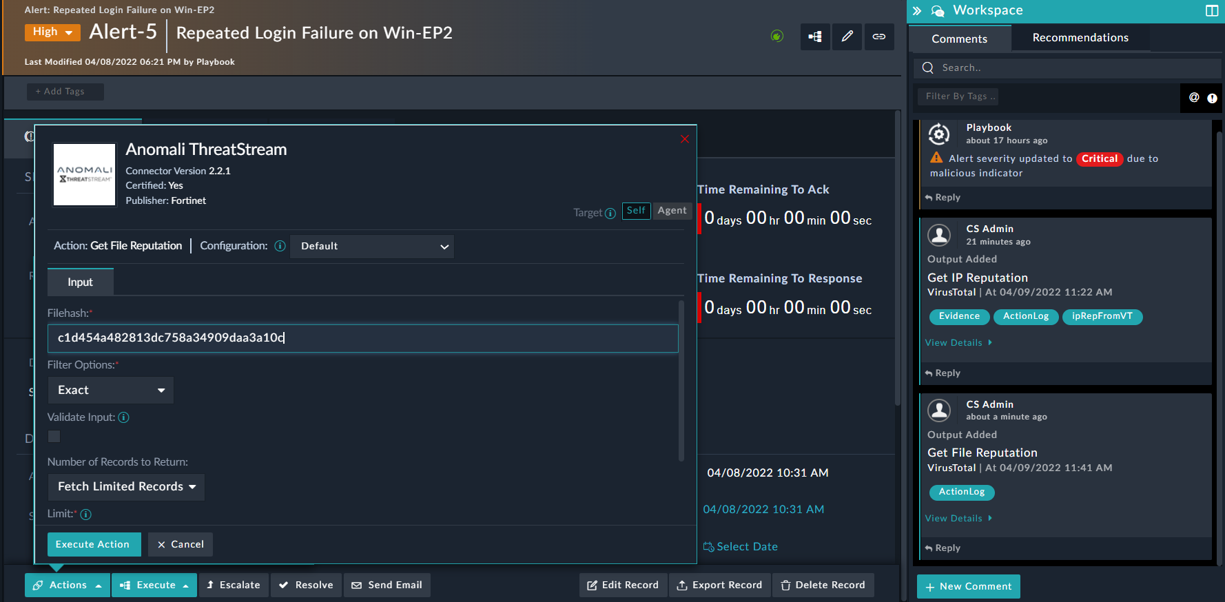The height and width of the screenshot is (602, 1225).
Task: Filter important comments exclamation icon
Action: 1213,98
